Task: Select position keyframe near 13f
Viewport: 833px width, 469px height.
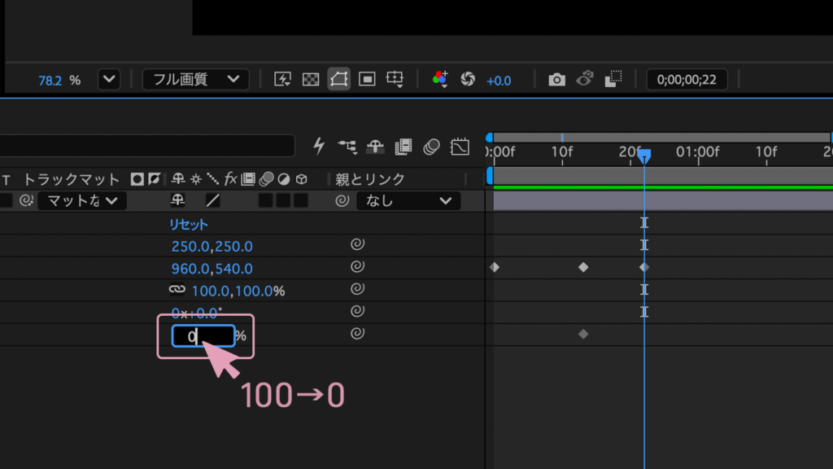Action: (x=583, y=267)
